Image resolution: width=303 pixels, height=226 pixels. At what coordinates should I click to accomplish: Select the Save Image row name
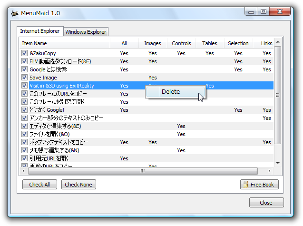(43, 78)
